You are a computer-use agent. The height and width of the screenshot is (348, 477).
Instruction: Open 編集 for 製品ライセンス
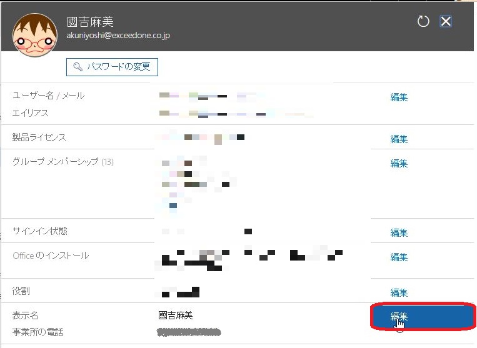pyautogui.click(x=399, y=139)
